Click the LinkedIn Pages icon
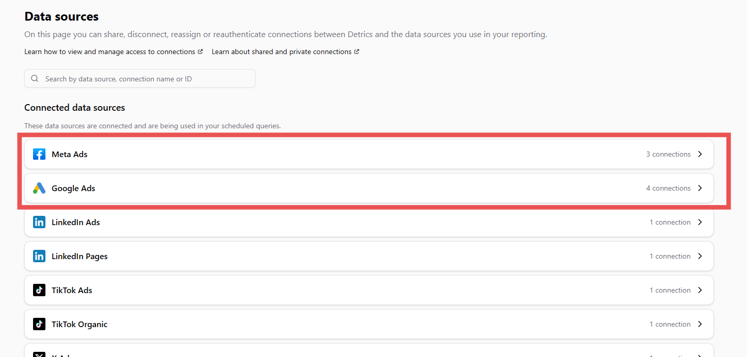This screenshot has width=747, height=357. point(39,256)
